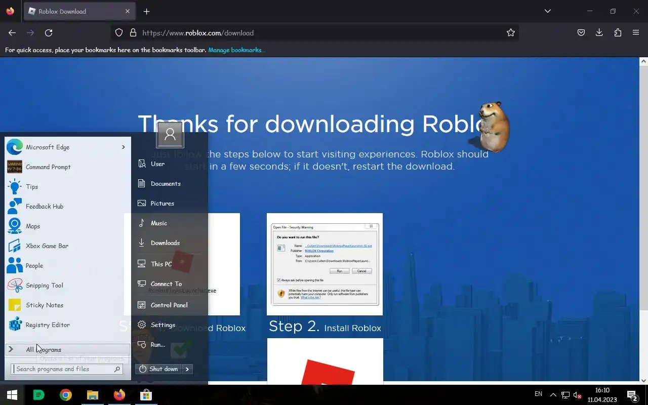Expand the Microsoft Edge jump list arrow

coord(123,147)
